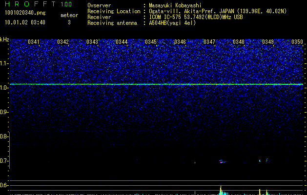Click the meteor echo trace after 0347
The image size is (307, 195).
coord(223,161)
